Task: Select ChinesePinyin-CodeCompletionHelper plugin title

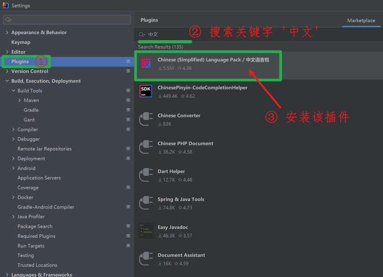Action: [x=202, y=88]
